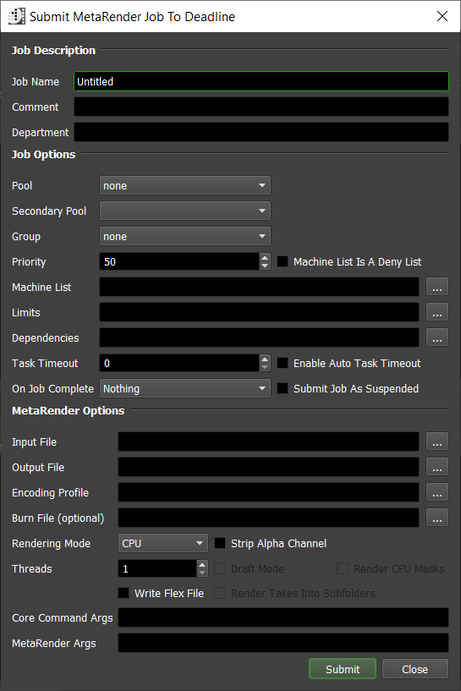Click the MetaRender Args field

coord(283,643)
